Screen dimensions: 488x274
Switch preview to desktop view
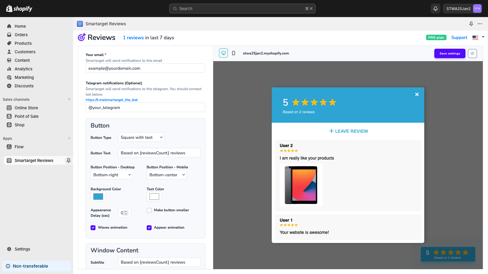[x=223, y=53]
